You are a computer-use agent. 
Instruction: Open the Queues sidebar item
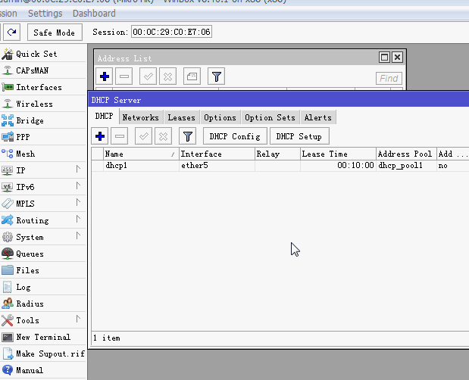pyautogui.click(x=30, y=254)
